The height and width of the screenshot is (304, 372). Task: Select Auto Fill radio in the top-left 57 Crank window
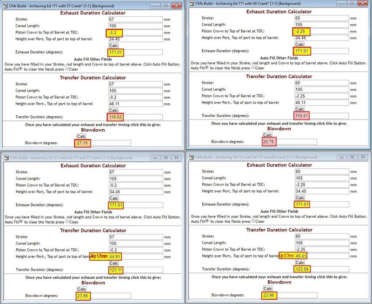pos(21,69)
